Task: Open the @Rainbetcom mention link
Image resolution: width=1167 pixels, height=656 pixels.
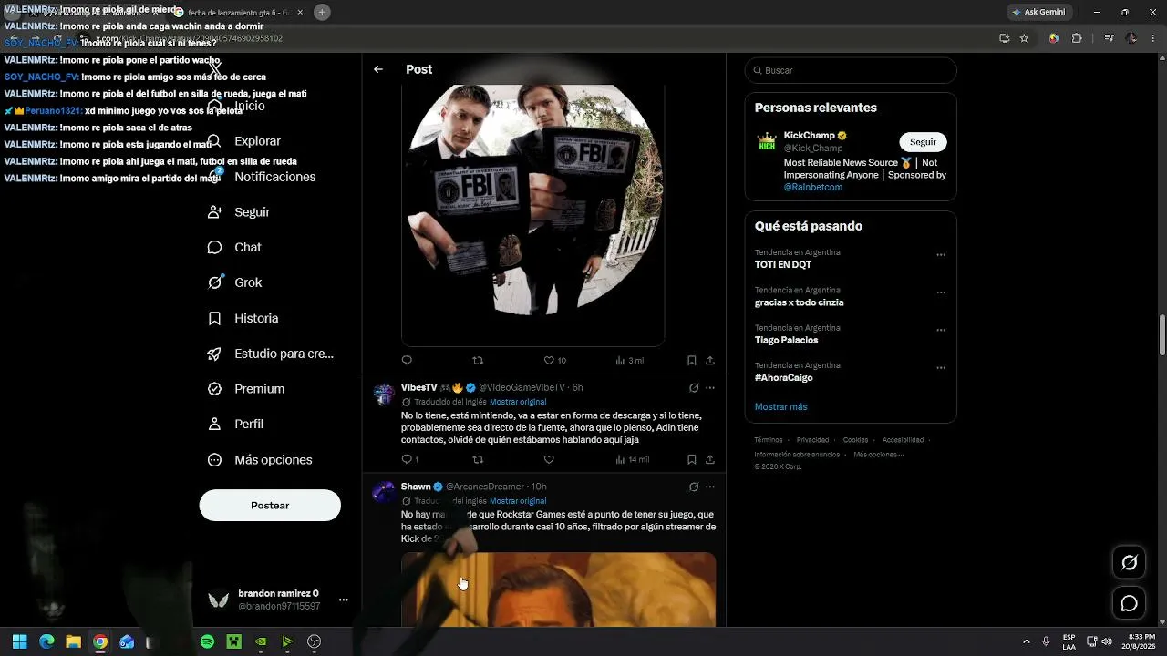Action: tap(813, 187)
